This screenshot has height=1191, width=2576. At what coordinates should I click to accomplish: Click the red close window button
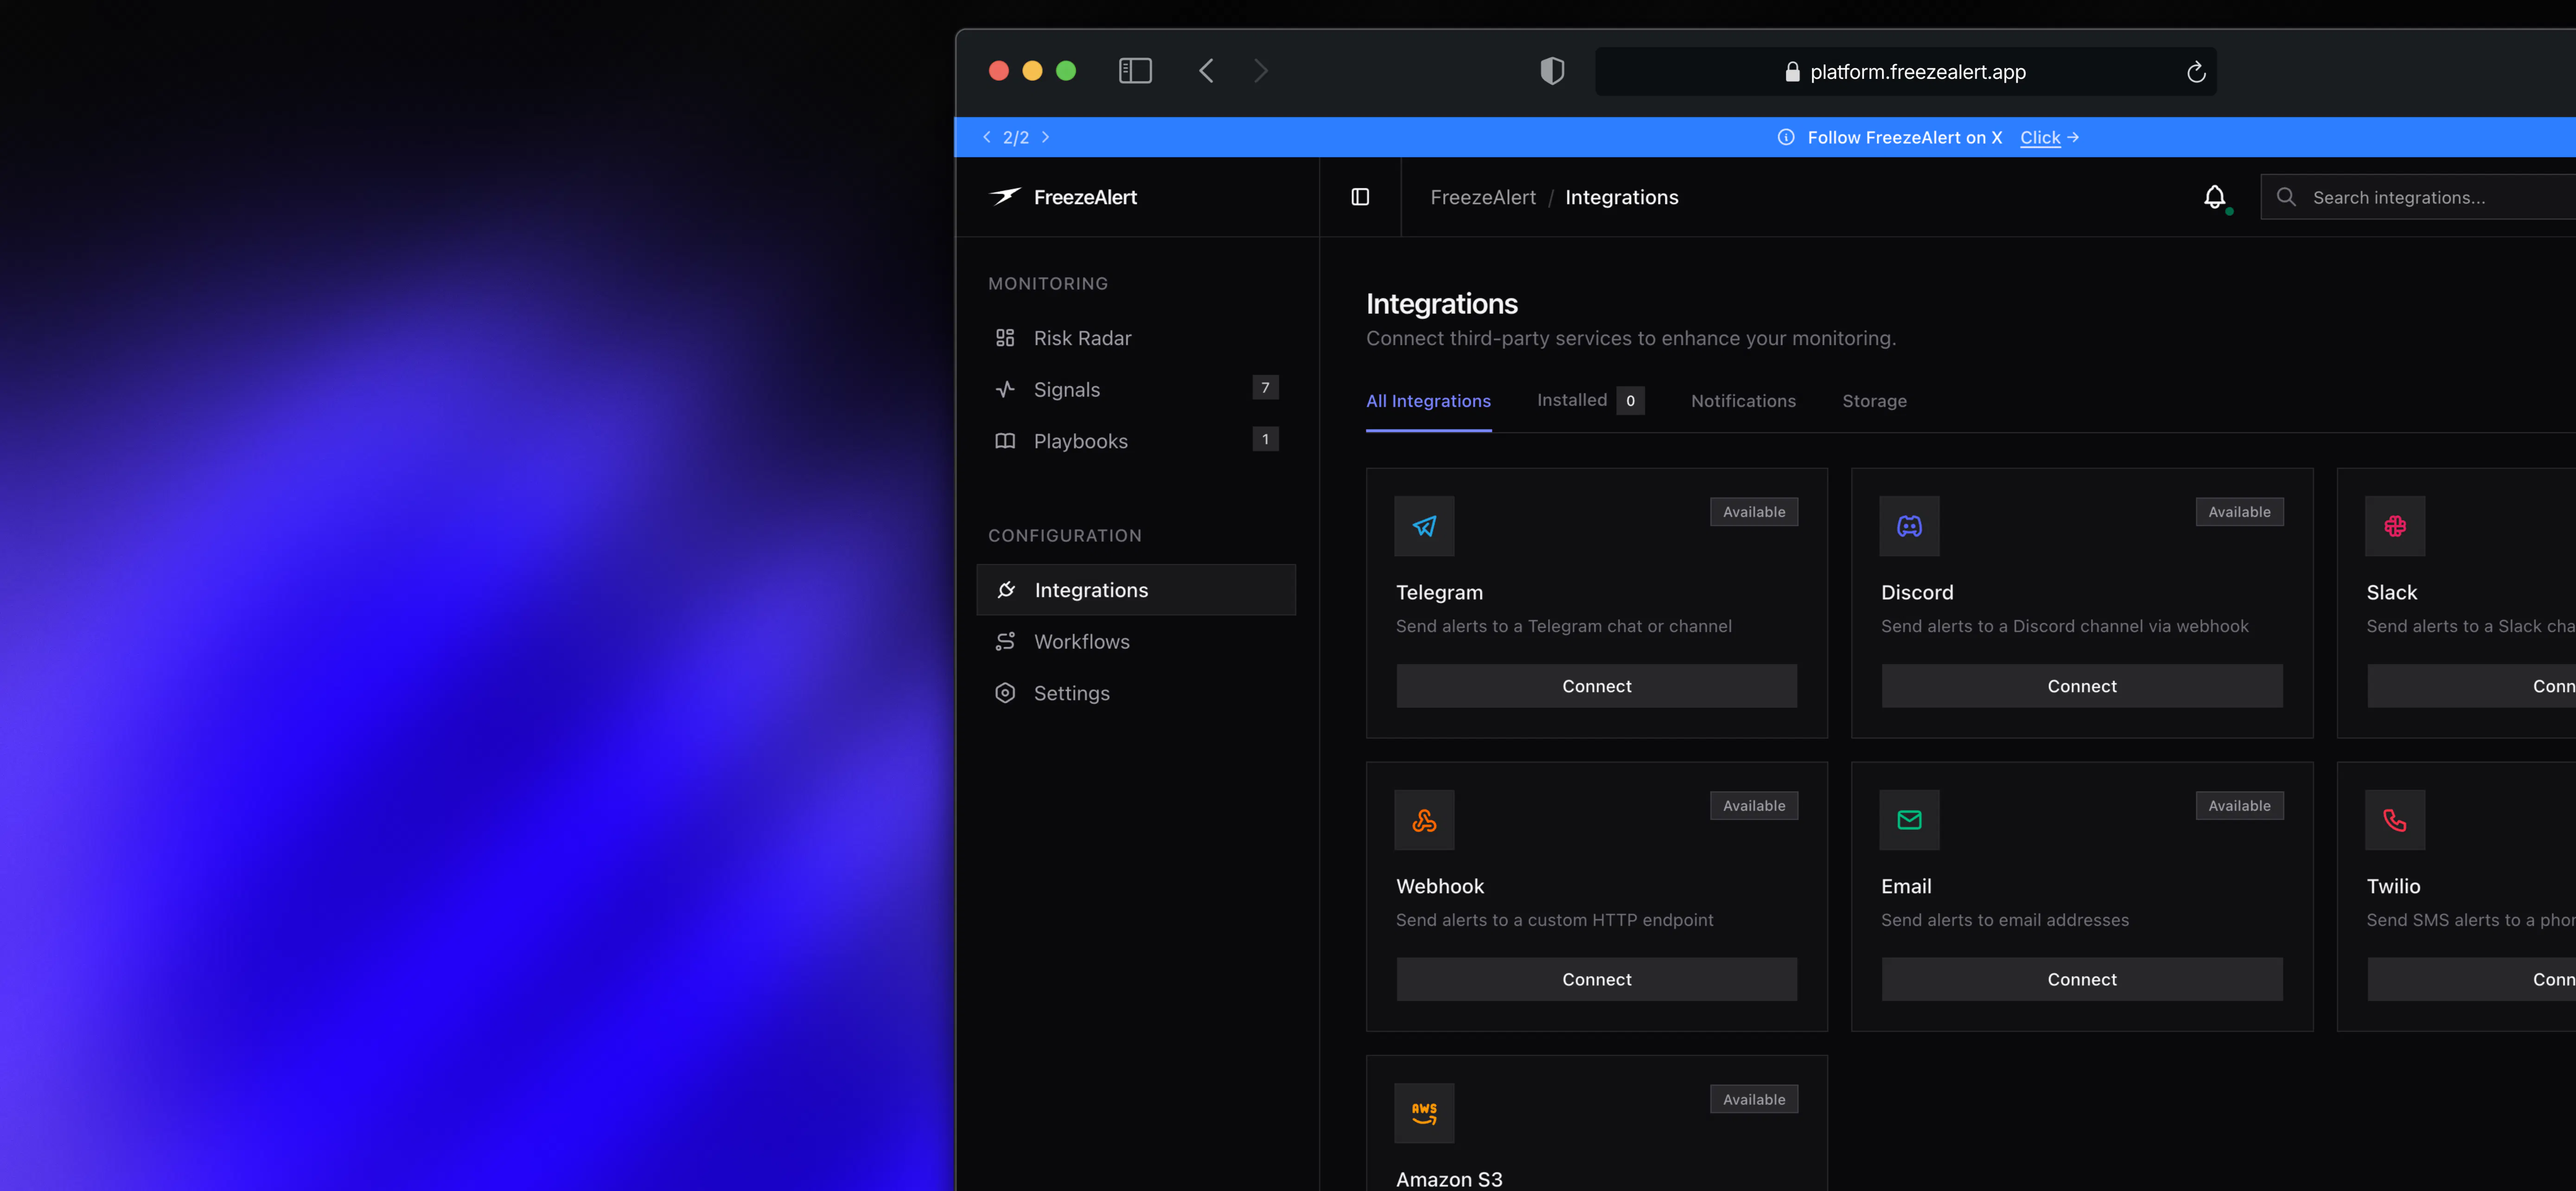[x=999, y=71]
